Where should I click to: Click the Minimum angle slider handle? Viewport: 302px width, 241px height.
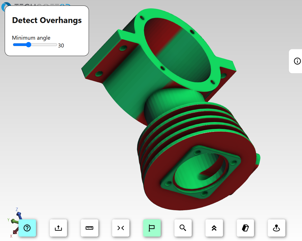[29, 45]
